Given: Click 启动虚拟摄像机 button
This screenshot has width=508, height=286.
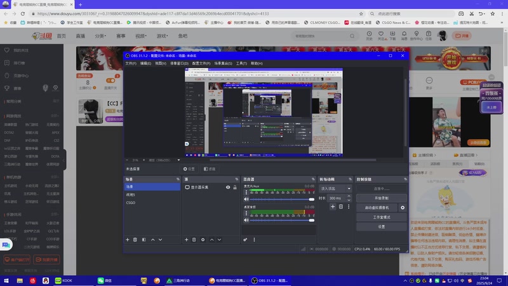Looking at the screenshot, I should [x=377, y=208].
